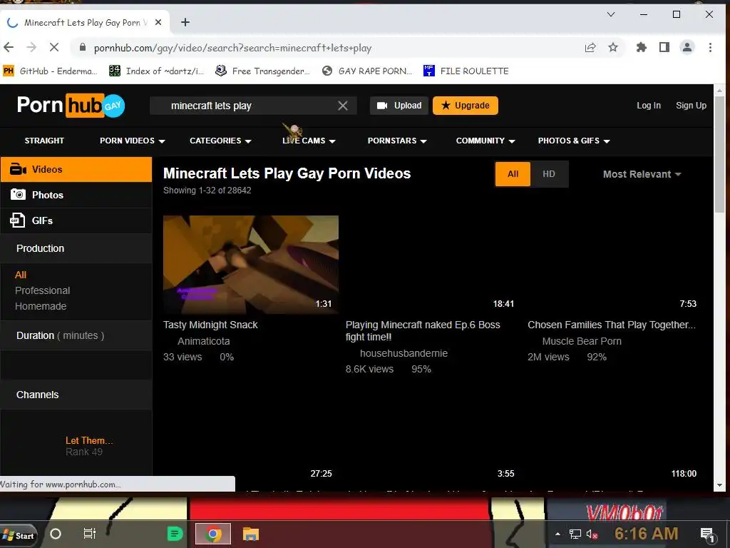Click the camera icon on the Upload button
This screenshot has width=730, height=548.
pos(382,106)
